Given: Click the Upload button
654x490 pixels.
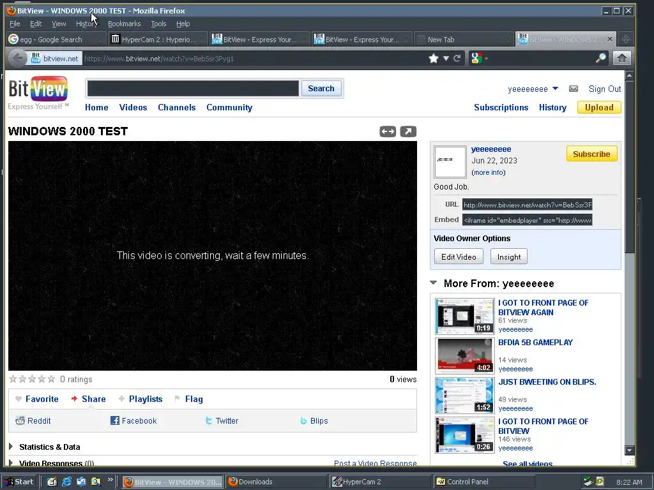Looking at the screenshot, I should (599, 107).
